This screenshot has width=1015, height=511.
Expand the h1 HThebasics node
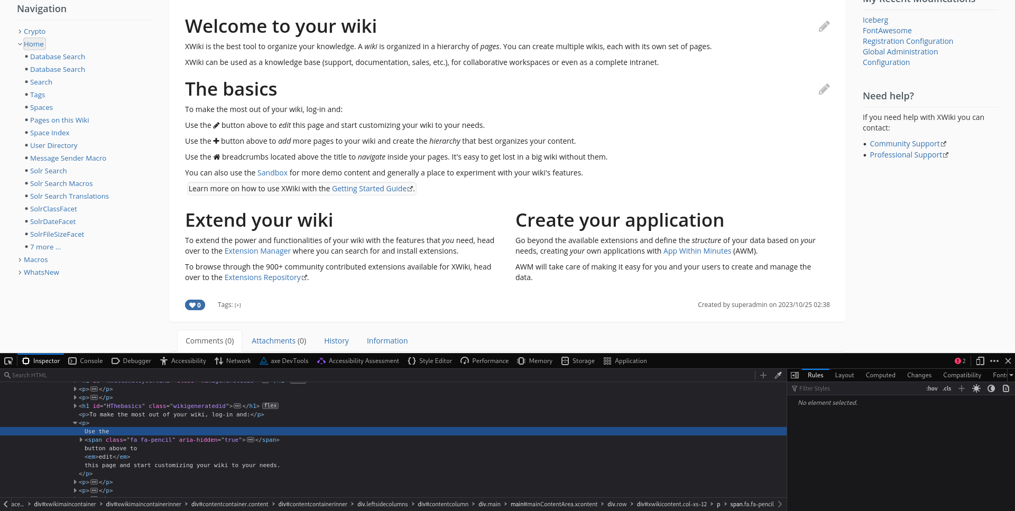tap(75, 406)
